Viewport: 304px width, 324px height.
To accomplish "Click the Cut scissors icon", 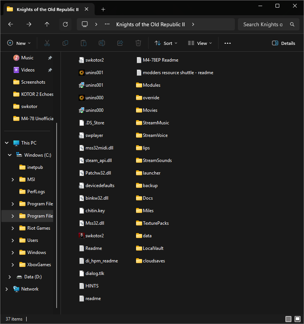I will (x=47, y=43).
